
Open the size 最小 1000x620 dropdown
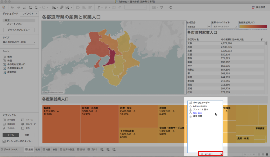19,42
